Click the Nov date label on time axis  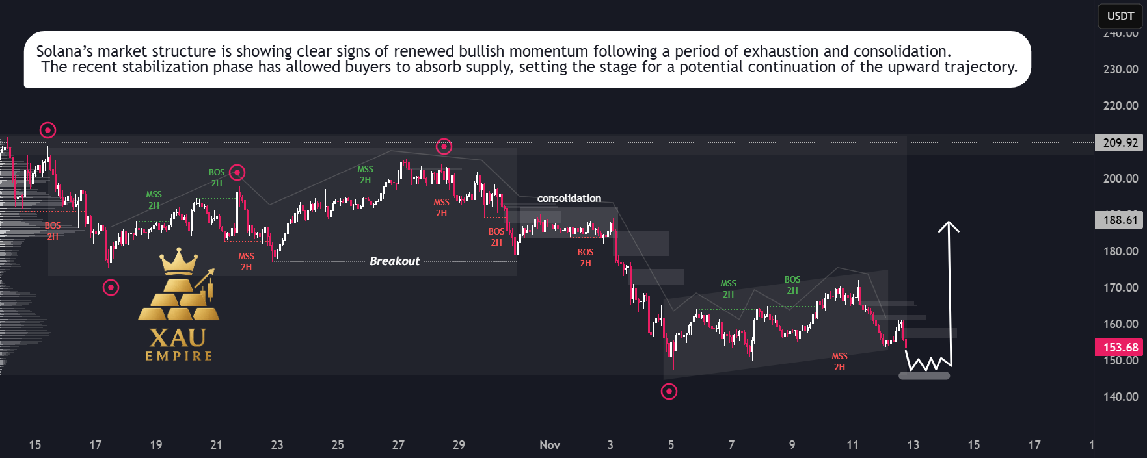tap(550, 445)
